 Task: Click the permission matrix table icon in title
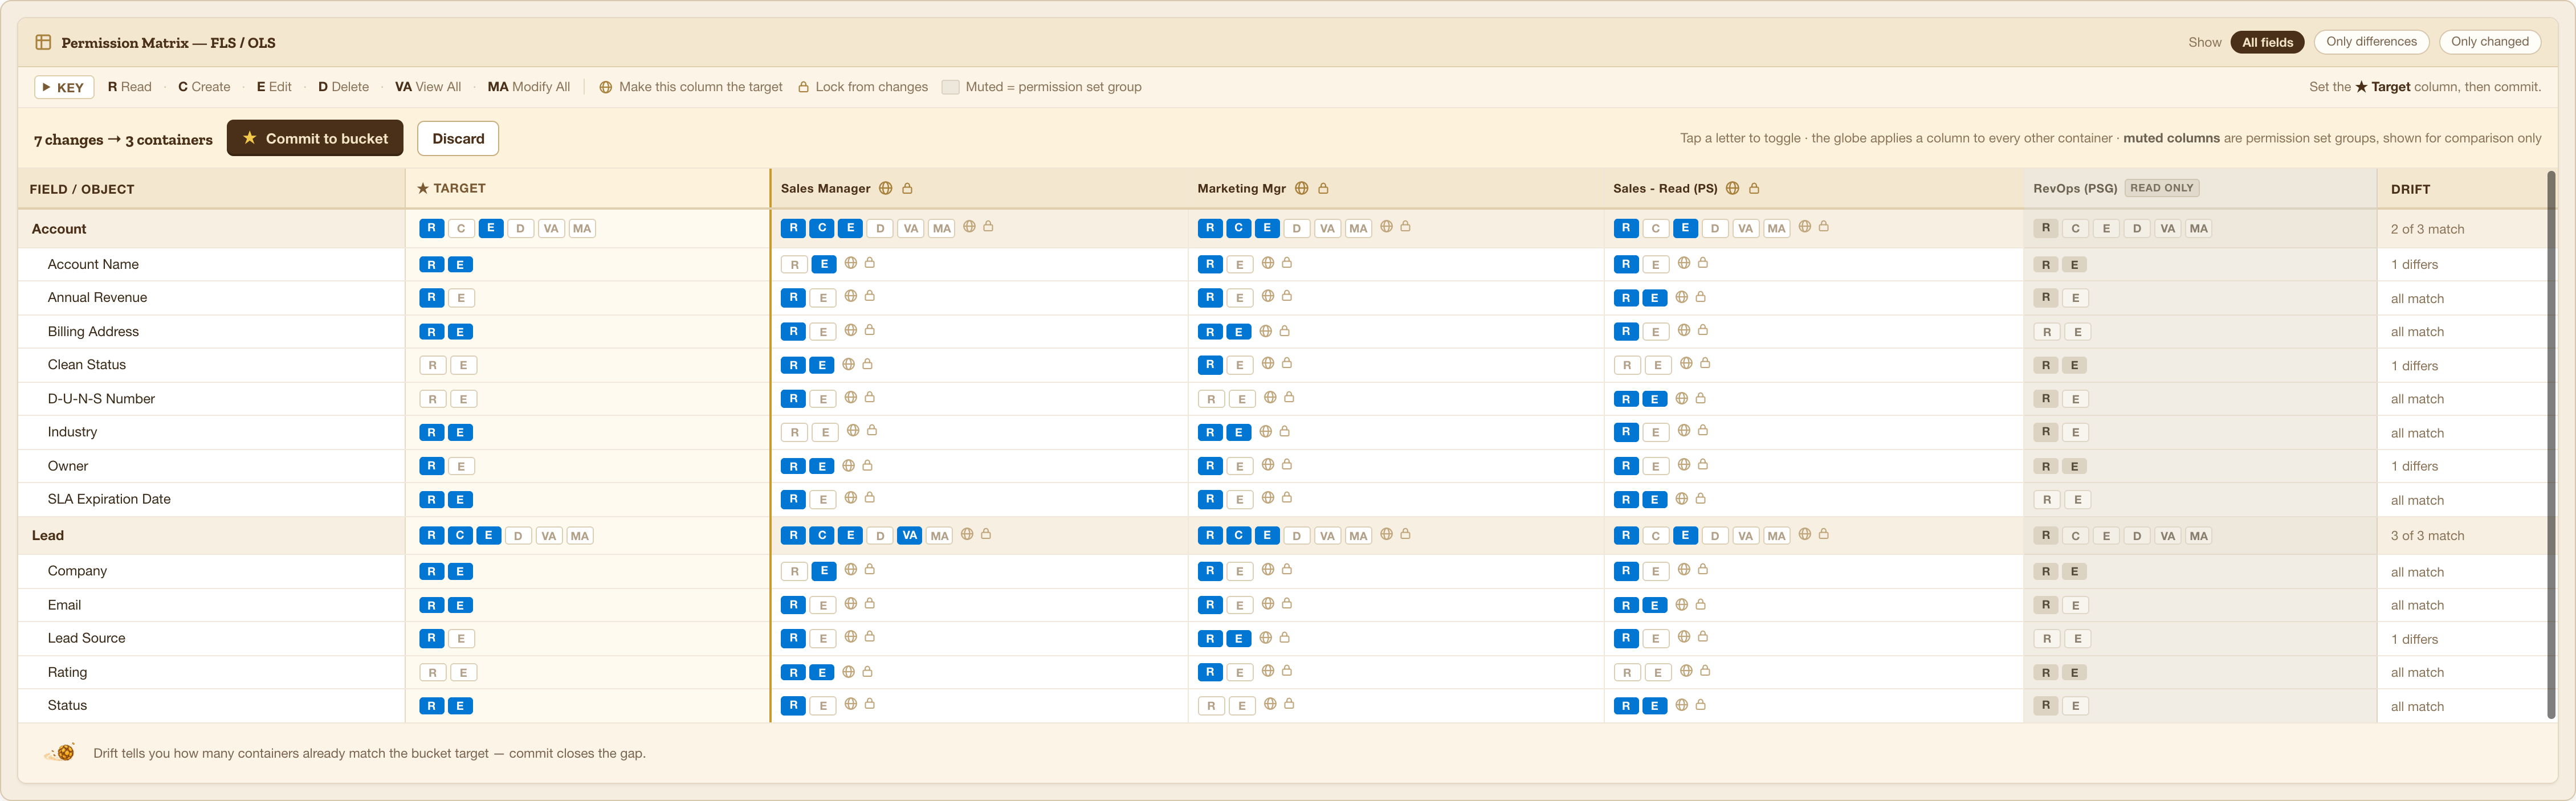43,42
